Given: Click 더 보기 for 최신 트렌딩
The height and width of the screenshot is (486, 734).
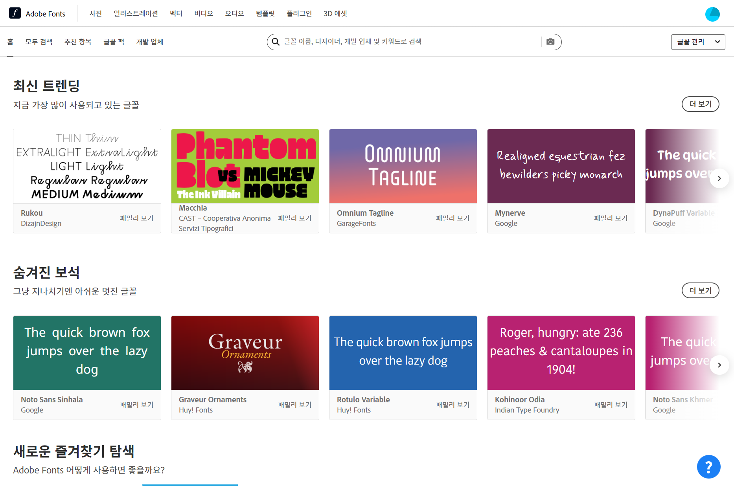Looking at the screenshot, I should 700,104.
